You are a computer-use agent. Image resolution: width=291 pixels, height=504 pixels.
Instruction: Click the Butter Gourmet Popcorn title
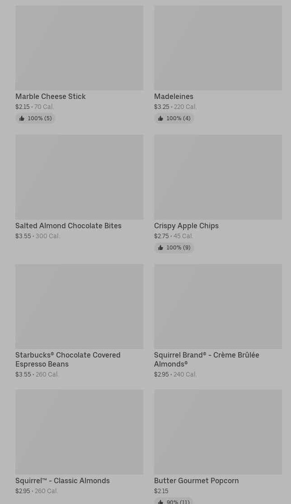tap(196, 480)
